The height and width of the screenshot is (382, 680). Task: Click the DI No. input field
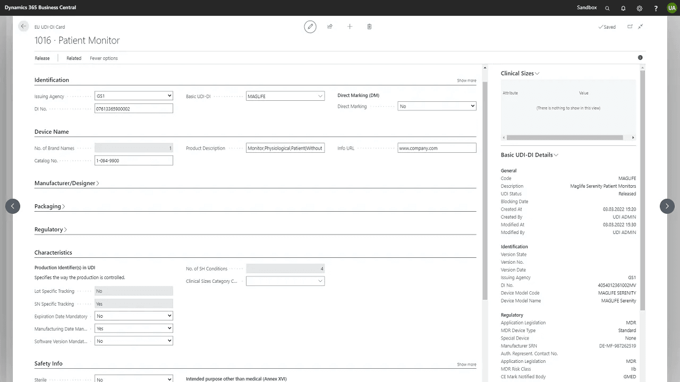[x=134, y=109]
